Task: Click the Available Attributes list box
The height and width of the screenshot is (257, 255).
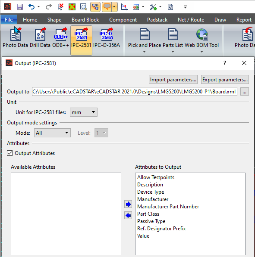Action: (66, 214)
